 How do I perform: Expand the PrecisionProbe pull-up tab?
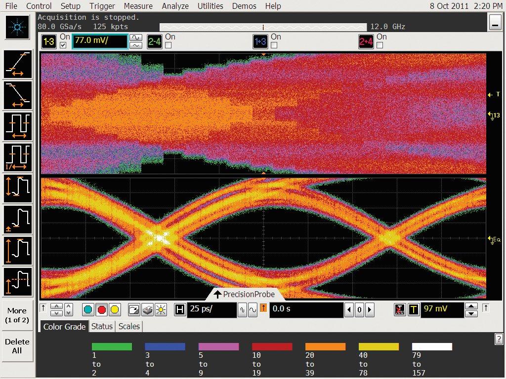[244, 294]
